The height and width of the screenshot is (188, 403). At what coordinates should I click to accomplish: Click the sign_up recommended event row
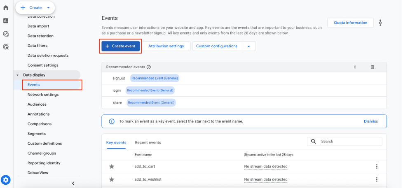pyautogui.click(x=244, y=78)
